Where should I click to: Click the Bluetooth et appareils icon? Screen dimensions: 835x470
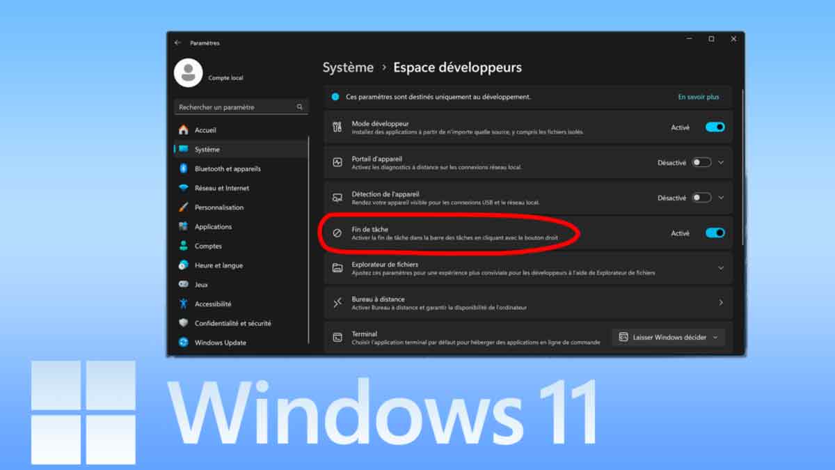tap(184, 169)
